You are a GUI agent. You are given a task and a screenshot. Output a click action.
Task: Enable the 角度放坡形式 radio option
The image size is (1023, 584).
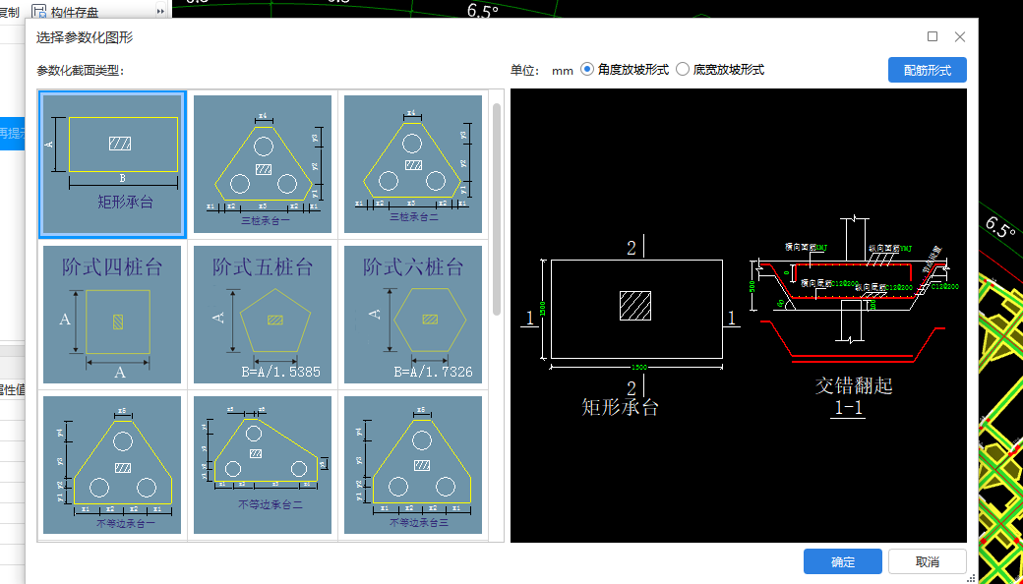pos(587,70)
